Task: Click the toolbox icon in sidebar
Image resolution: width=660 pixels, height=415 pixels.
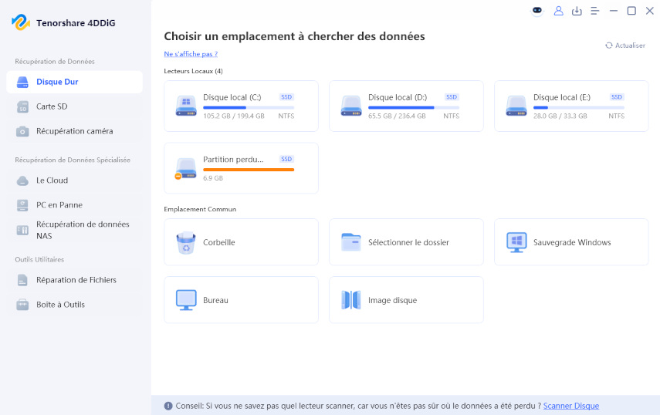Action: pyautogui.click(x=22, y=305)
